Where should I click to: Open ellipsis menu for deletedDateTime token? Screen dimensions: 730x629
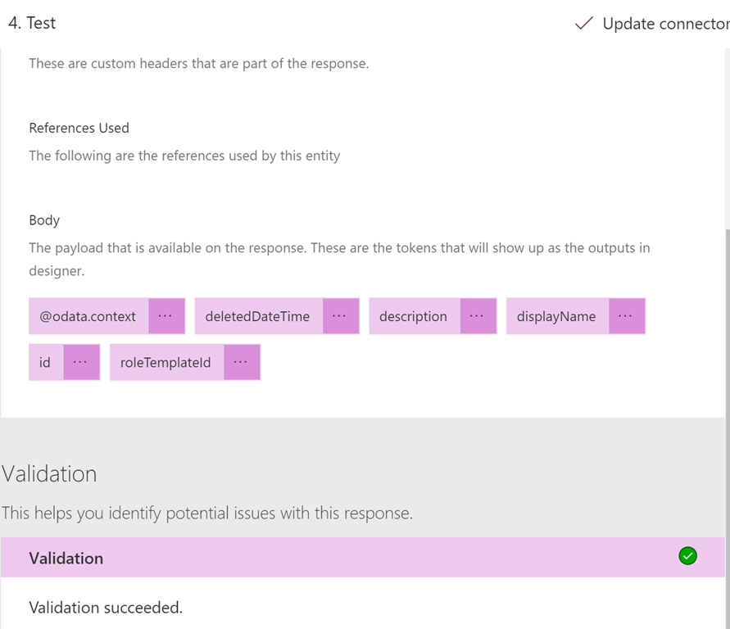[x=340, y=316]
